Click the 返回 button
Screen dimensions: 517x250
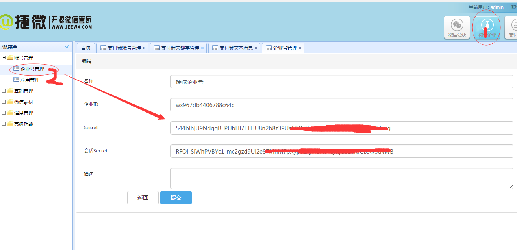point(143,198)
